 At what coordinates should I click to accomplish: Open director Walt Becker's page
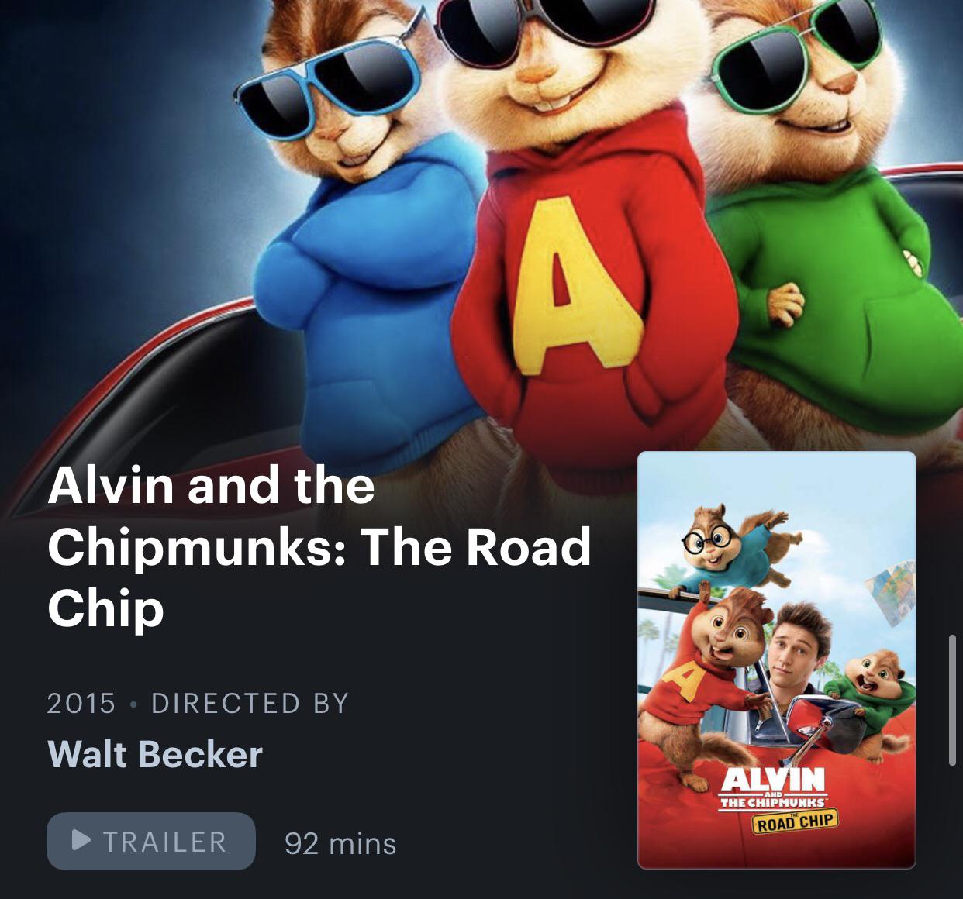(x=155, y=754)
